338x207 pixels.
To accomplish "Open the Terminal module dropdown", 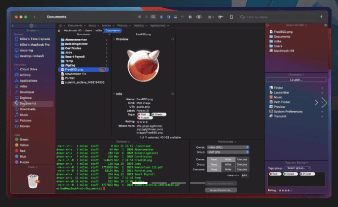I will pos(123,142).
